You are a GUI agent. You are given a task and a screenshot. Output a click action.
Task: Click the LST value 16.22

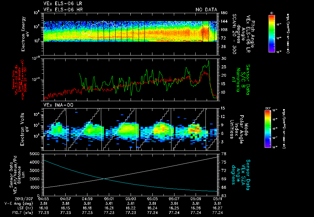click(131, 208)
